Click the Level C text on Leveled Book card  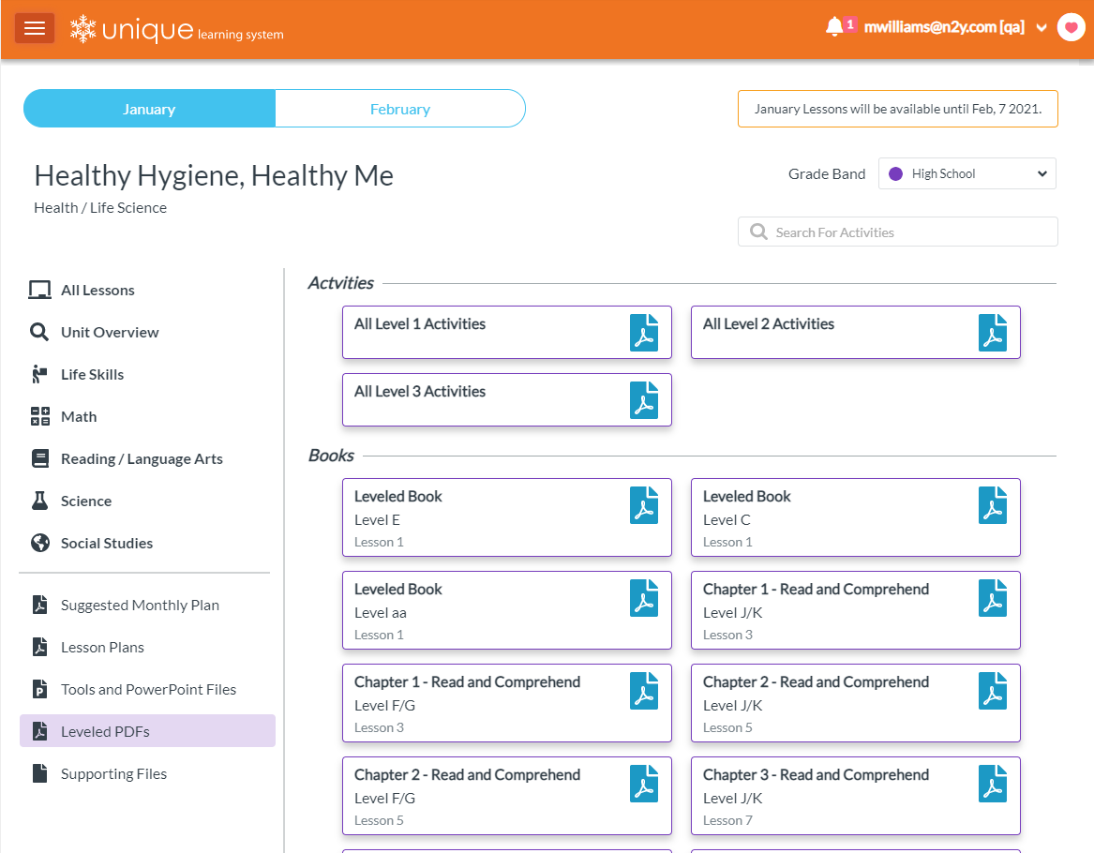point(727,520)
